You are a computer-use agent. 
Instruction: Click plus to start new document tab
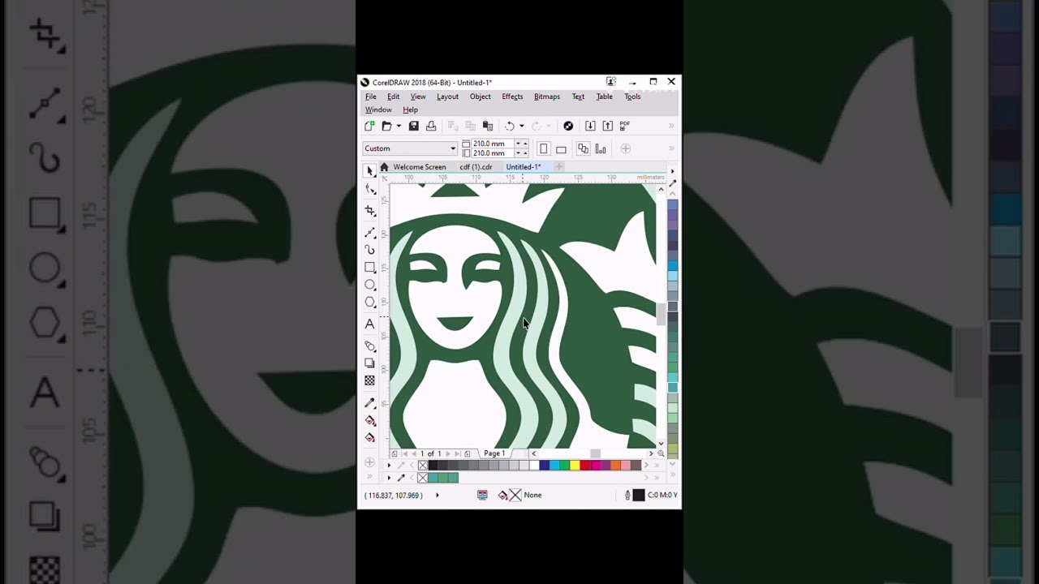[558, 167]
